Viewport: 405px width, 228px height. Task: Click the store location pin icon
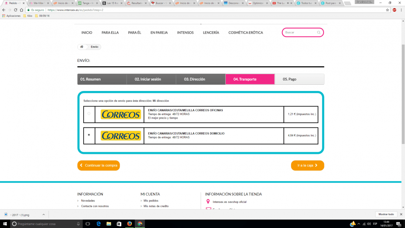click(x=208, y=201)
